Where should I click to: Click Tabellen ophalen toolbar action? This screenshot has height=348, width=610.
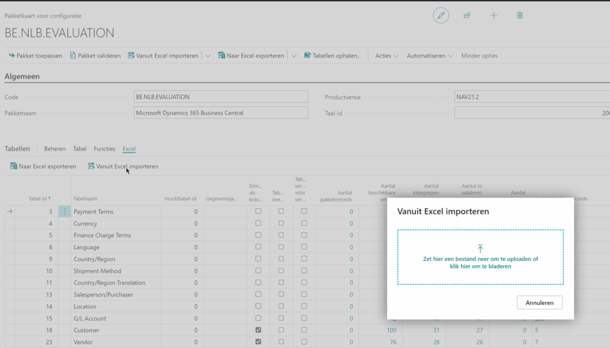(332, 56)
